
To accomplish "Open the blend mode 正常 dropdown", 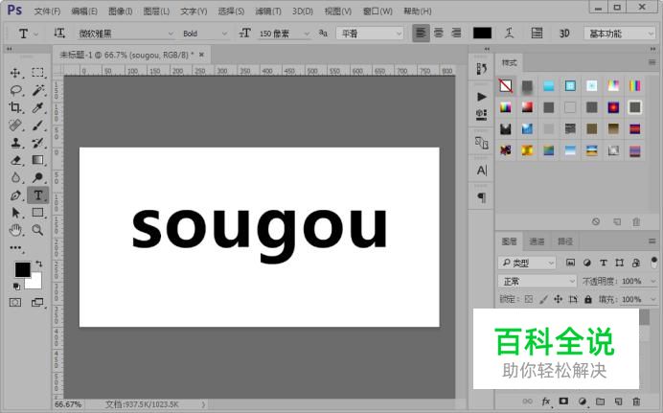I will click(537, 281).
